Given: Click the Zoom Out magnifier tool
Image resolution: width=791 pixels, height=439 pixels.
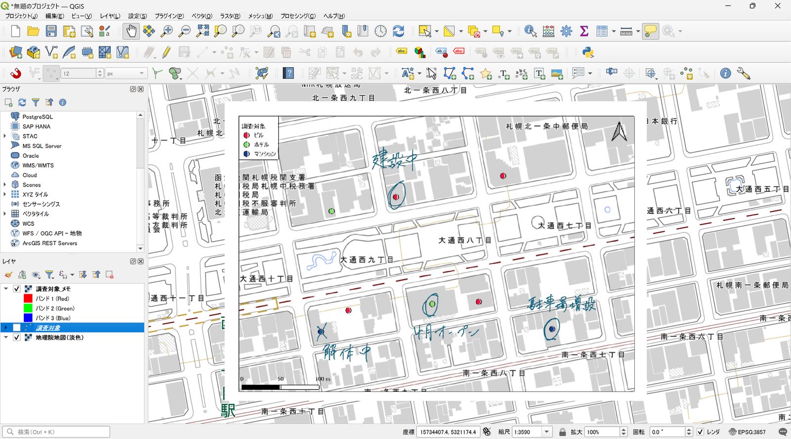Looking at the screenshot, I should (x=184, y=32).
